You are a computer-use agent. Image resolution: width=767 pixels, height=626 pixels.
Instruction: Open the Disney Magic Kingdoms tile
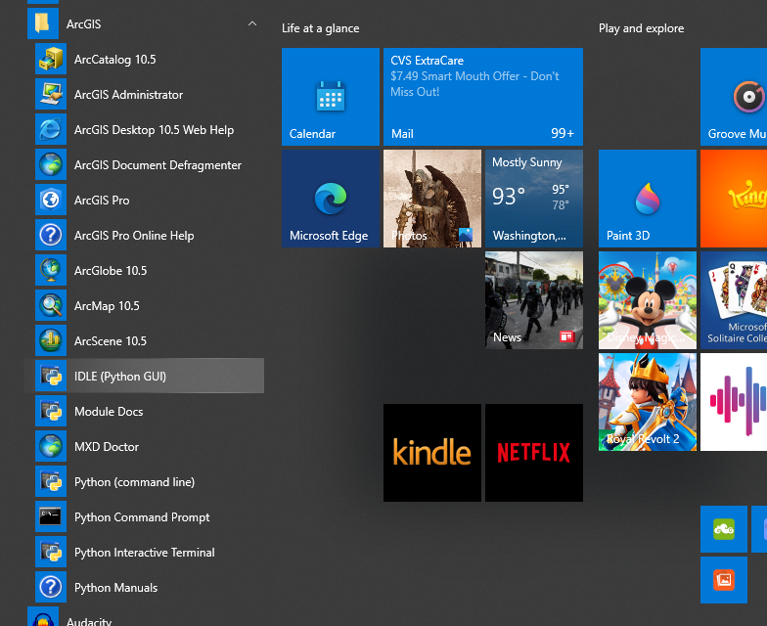[x=648, y=300]
